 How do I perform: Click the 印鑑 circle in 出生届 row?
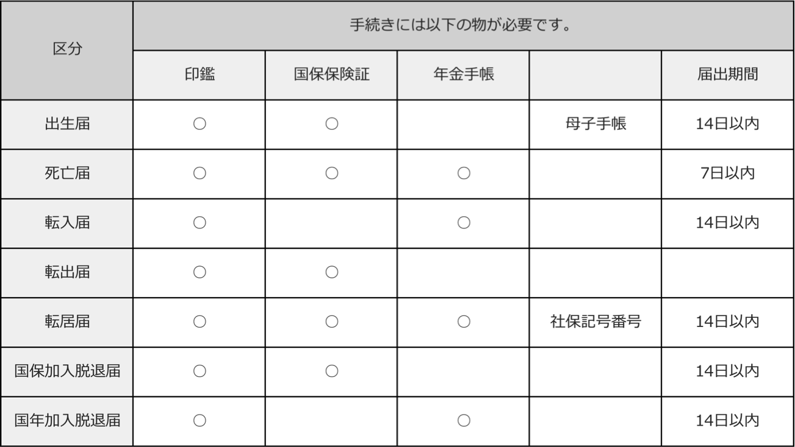pos(200,124)
